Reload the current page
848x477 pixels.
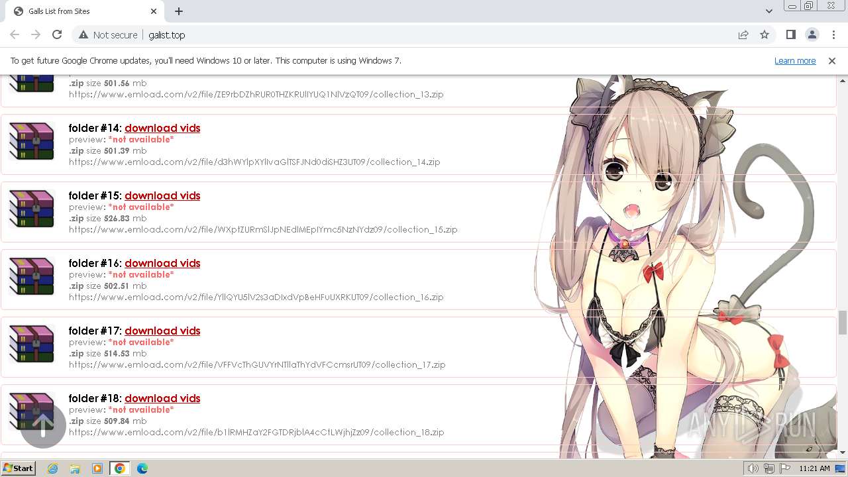pos(57,34)
